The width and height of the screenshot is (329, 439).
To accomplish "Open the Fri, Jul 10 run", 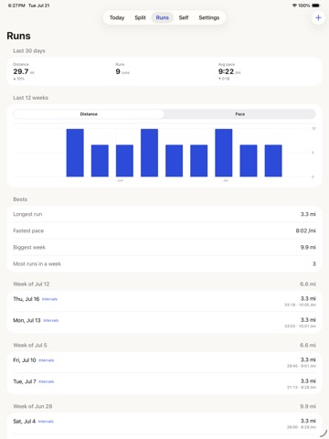I will (164, 362).
